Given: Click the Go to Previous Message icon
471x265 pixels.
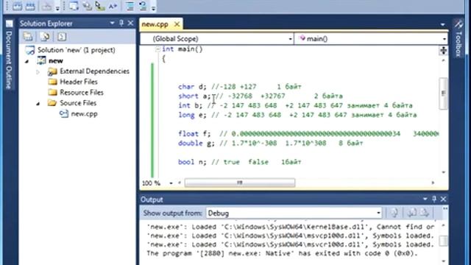Looking at the screenshot, I should tap(411, 213).
